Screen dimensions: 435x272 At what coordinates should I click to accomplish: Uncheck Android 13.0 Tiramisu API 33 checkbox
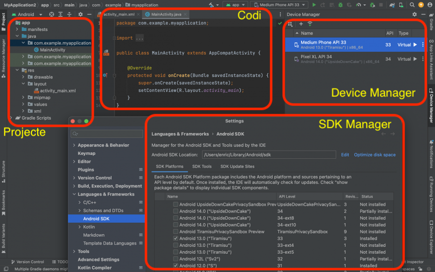pos(175,239)
